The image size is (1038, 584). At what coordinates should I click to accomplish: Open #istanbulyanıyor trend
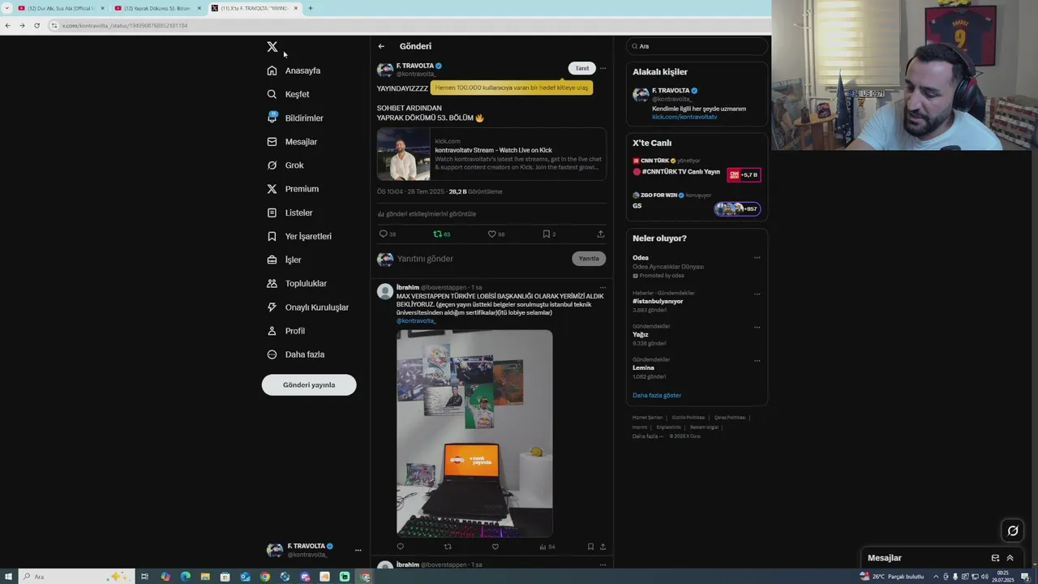tap(658, 301)
